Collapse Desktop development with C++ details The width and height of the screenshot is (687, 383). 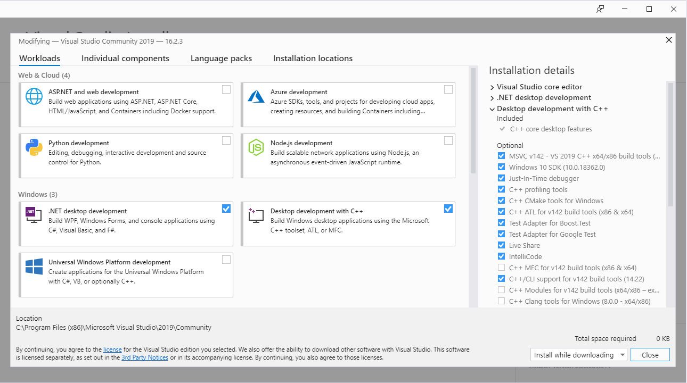coord(492,109)
